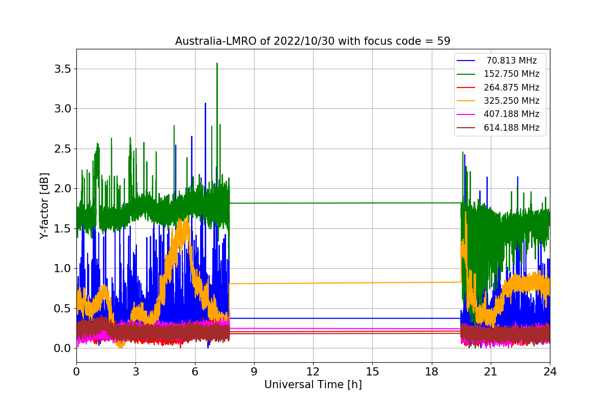Click y-axis tick label 0.0
The image size is (611, 407).
63,348
